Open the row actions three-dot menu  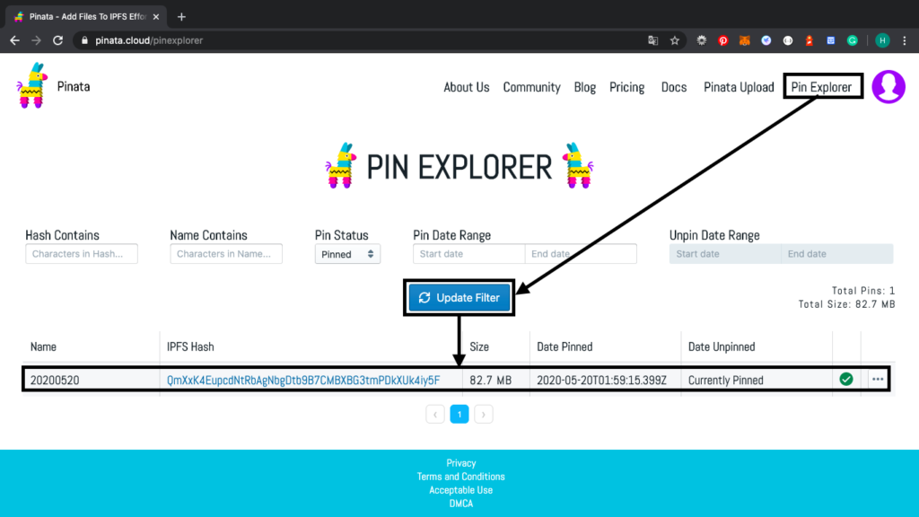click(x=878, y=380)
